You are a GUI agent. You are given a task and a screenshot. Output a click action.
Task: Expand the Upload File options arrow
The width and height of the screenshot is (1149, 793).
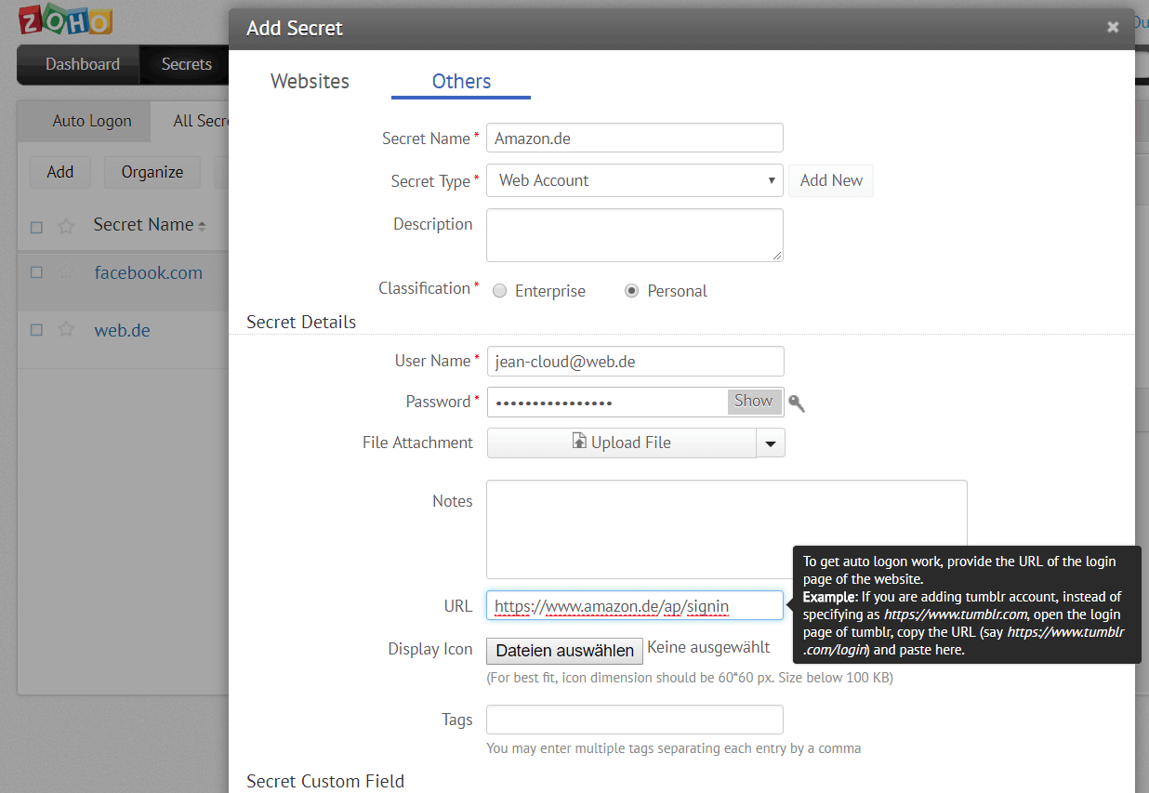(771, 443)
